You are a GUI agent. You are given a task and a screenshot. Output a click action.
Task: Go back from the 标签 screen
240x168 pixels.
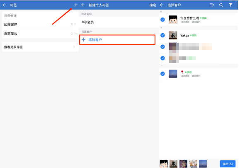(4, 5)
